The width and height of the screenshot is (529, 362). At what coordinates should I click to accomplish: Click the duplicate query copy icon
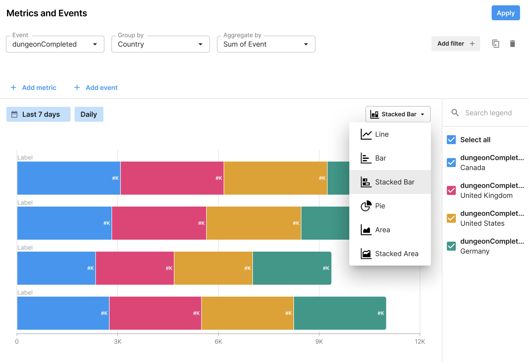pyautogui.click(x=495, y=44)
